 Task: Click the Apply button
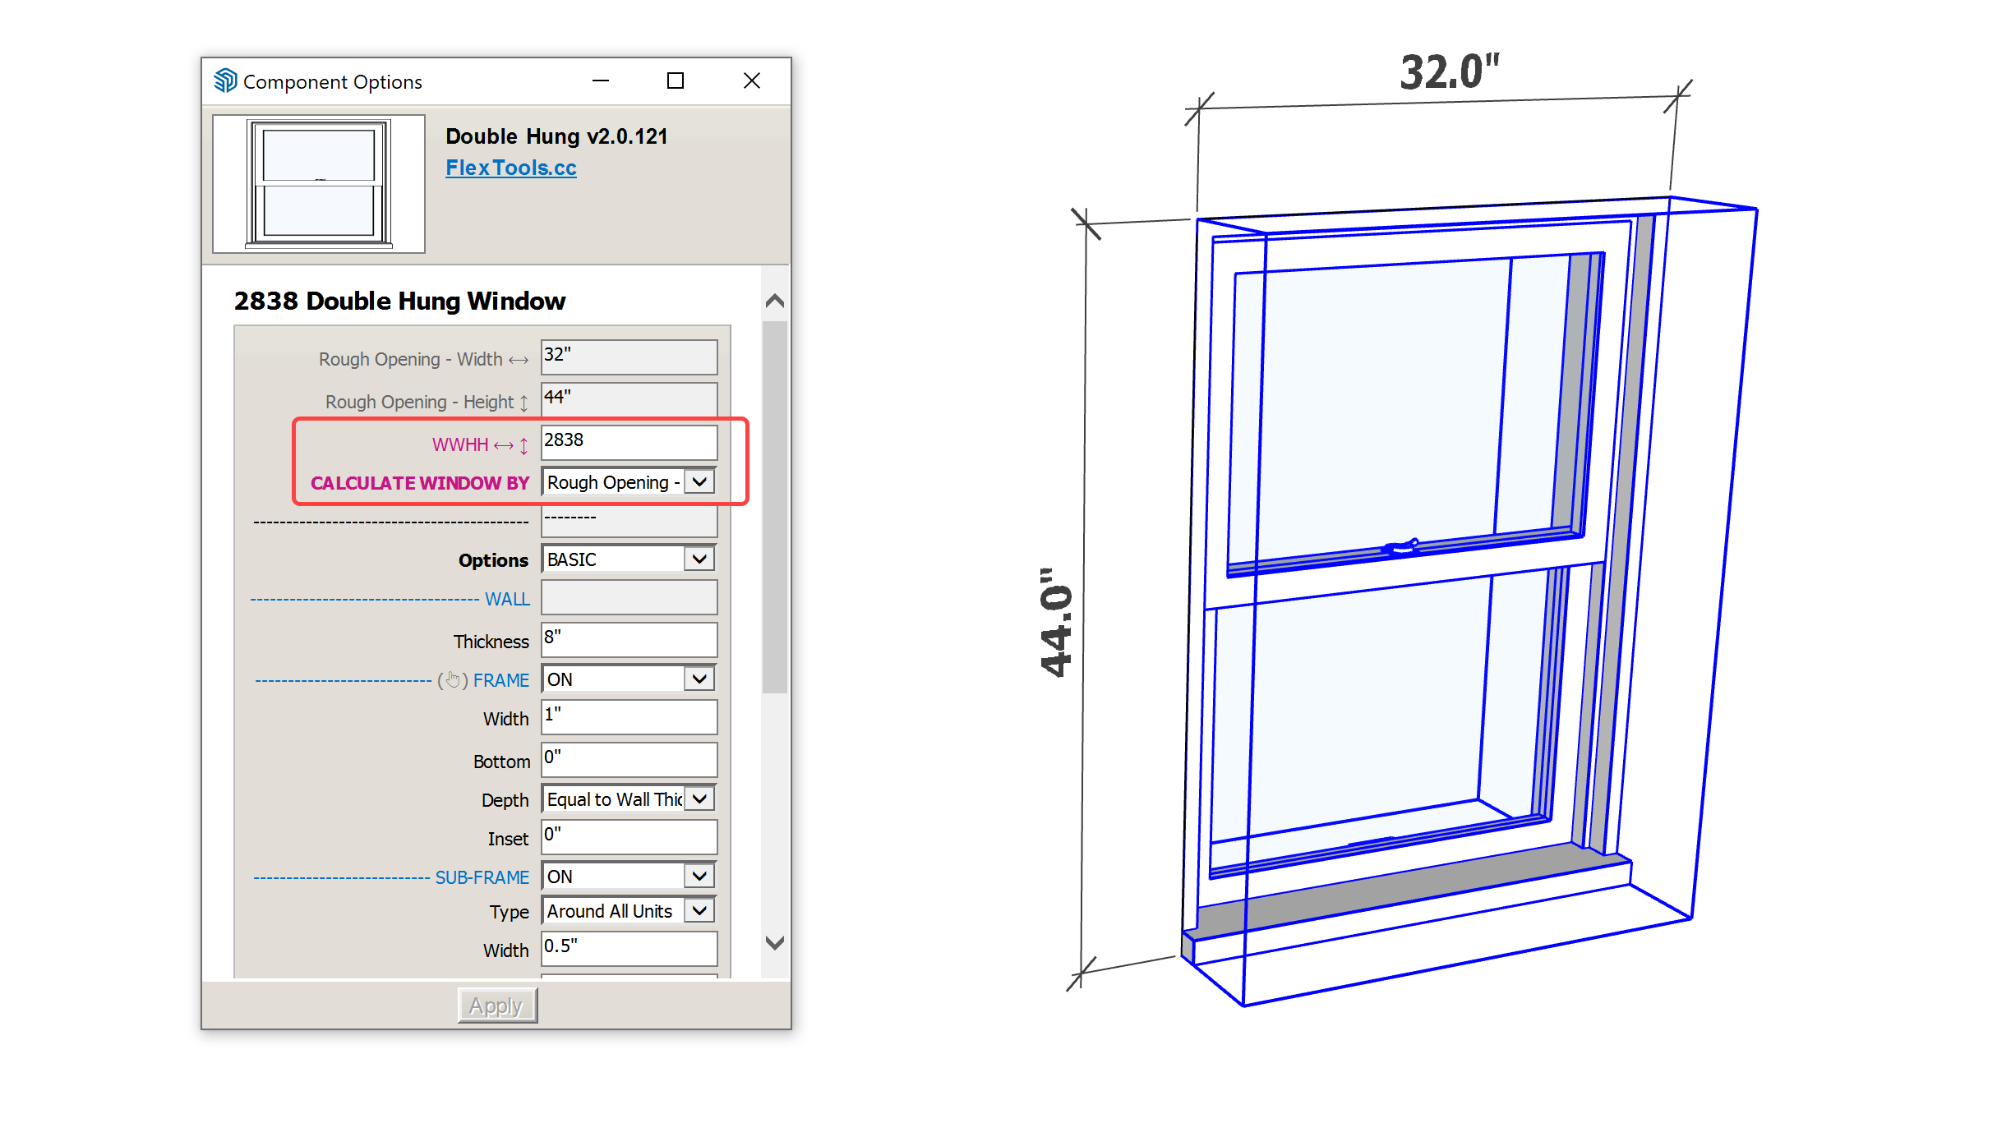(x=496, y=1005)
